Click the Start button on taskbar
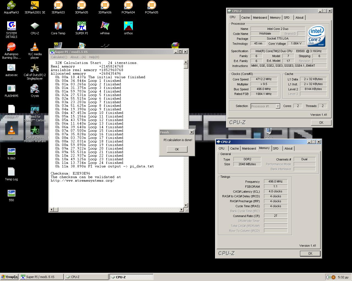 point(10,277)
